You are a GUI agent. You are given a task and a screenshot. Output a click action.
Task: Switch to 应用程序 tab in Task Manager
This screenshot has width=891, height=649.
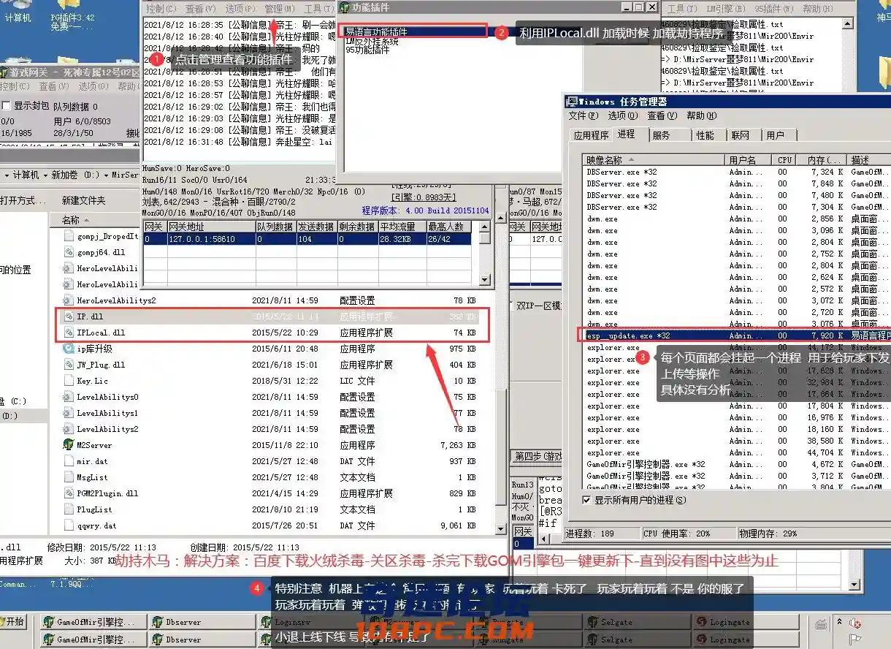[x=591, y=135]
